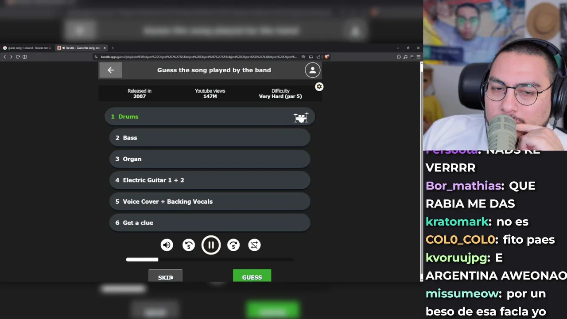Click the 6 Get a clue row

tap(210, 223)
